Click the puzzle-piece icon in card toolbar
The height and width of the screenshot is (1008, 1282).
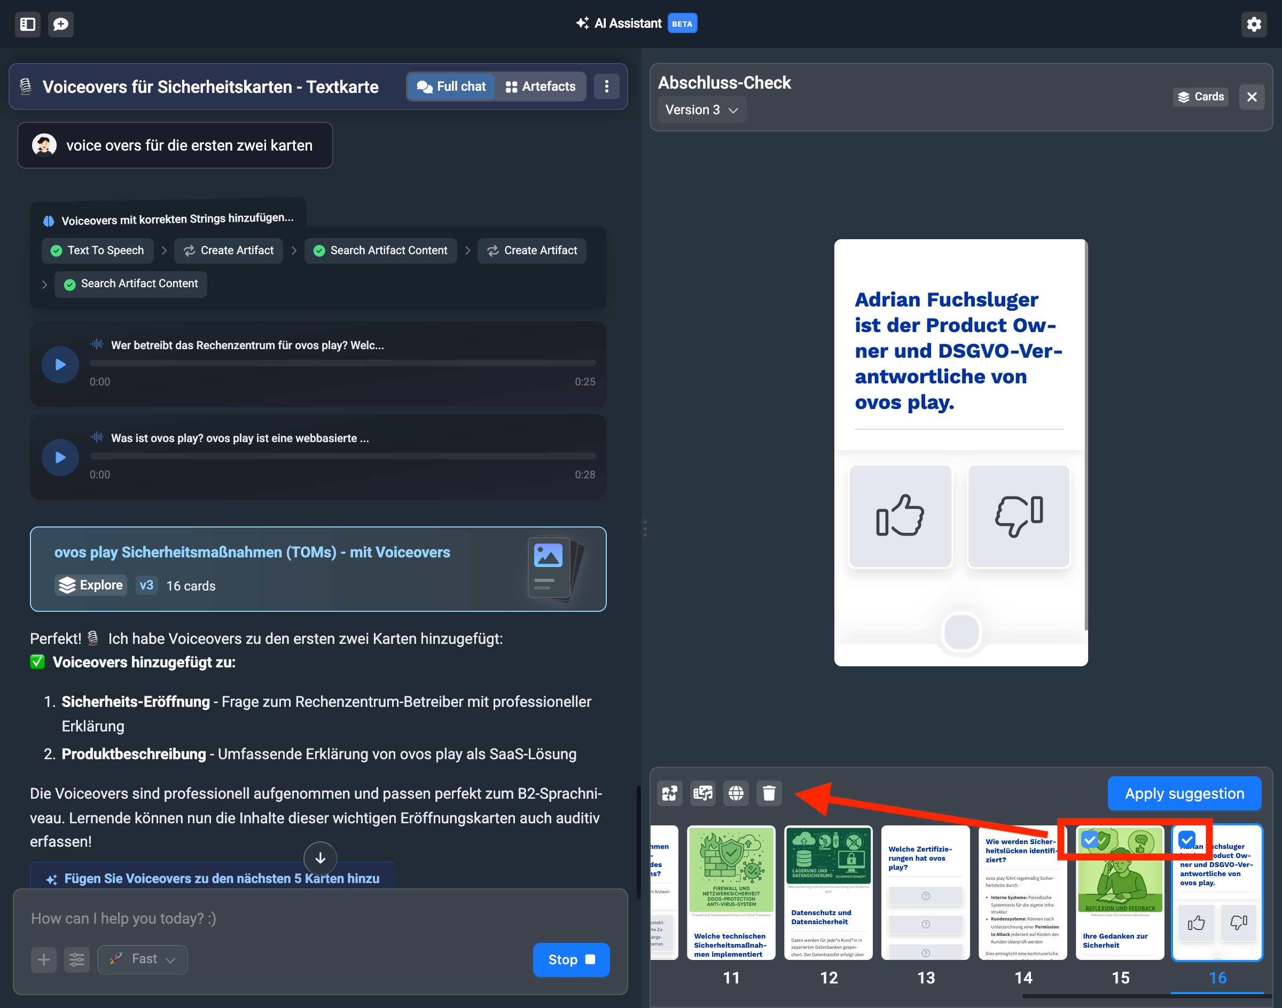(x=670, y=793)
